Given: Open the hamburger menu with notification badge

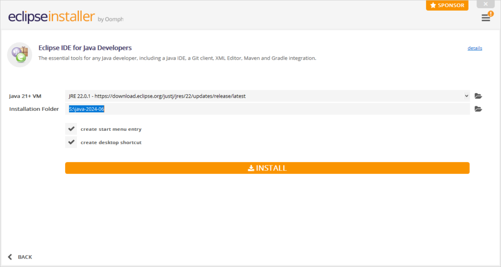Looking at the screenshot, I should (x=486, y=17).
